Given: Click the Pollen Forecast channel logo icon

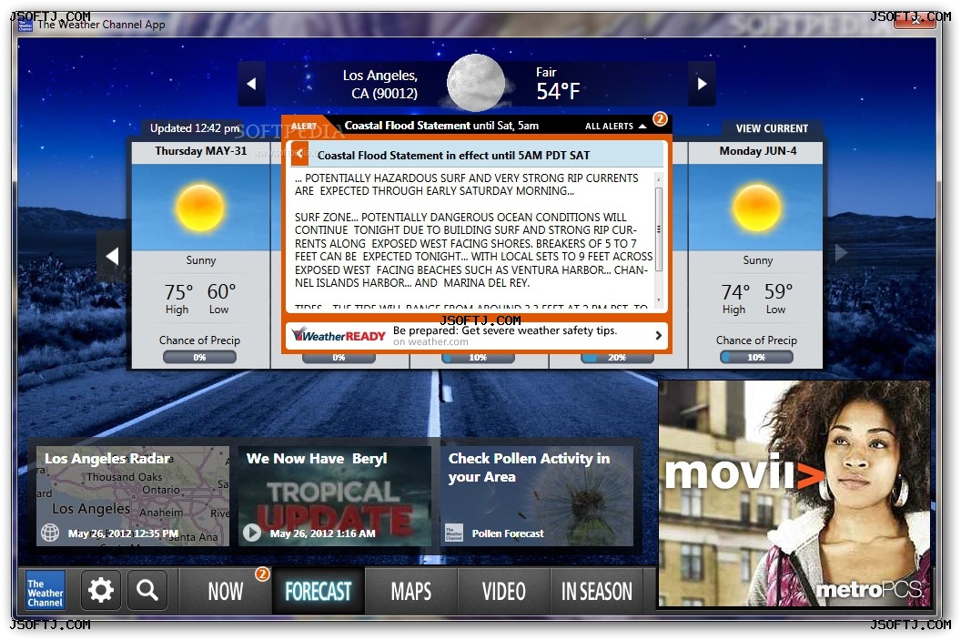Looking at the screenshot, I should [454, 533].
